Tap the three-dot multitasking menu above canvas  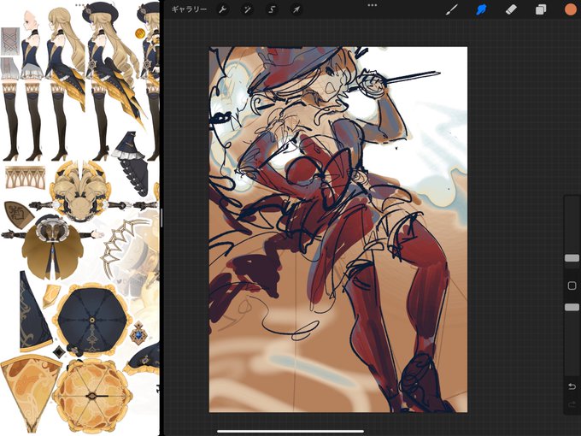372,5
